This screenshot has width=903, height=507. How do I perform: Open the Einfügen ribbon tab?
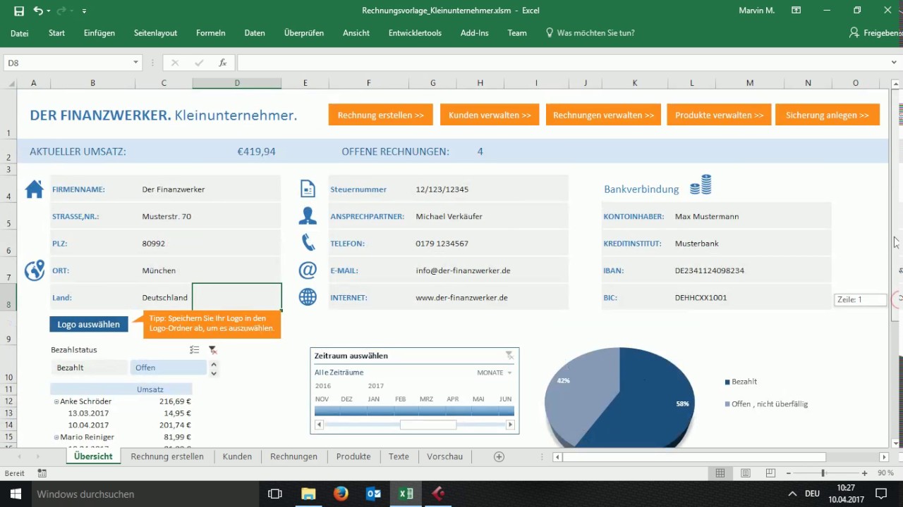point(99,33)
